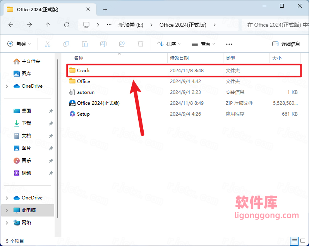Open 下载 (Downloads) in quick access
This screenshot has width=309, height=246.
pyautogui.click(x=22, y=123)
